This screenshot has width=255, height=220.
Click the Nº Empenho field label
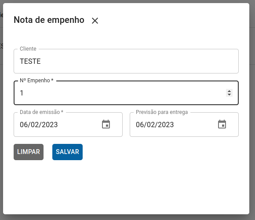36,81
